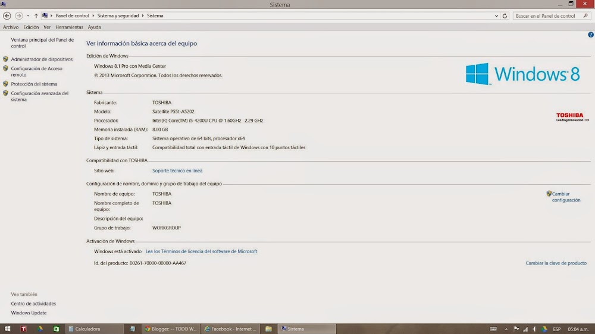Open 'Centro de actividades' link
Screen dimensions: 595x334
[x=33, y=304]
